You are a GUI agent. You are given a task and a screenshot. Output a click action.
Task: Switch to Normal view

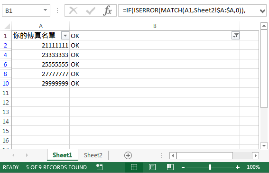pos(134,167)
